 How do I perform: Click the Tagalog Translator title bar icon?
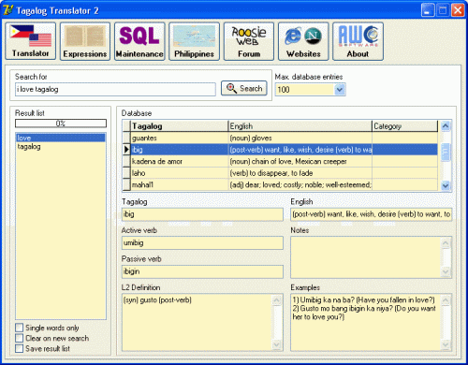tap(7, 10)
